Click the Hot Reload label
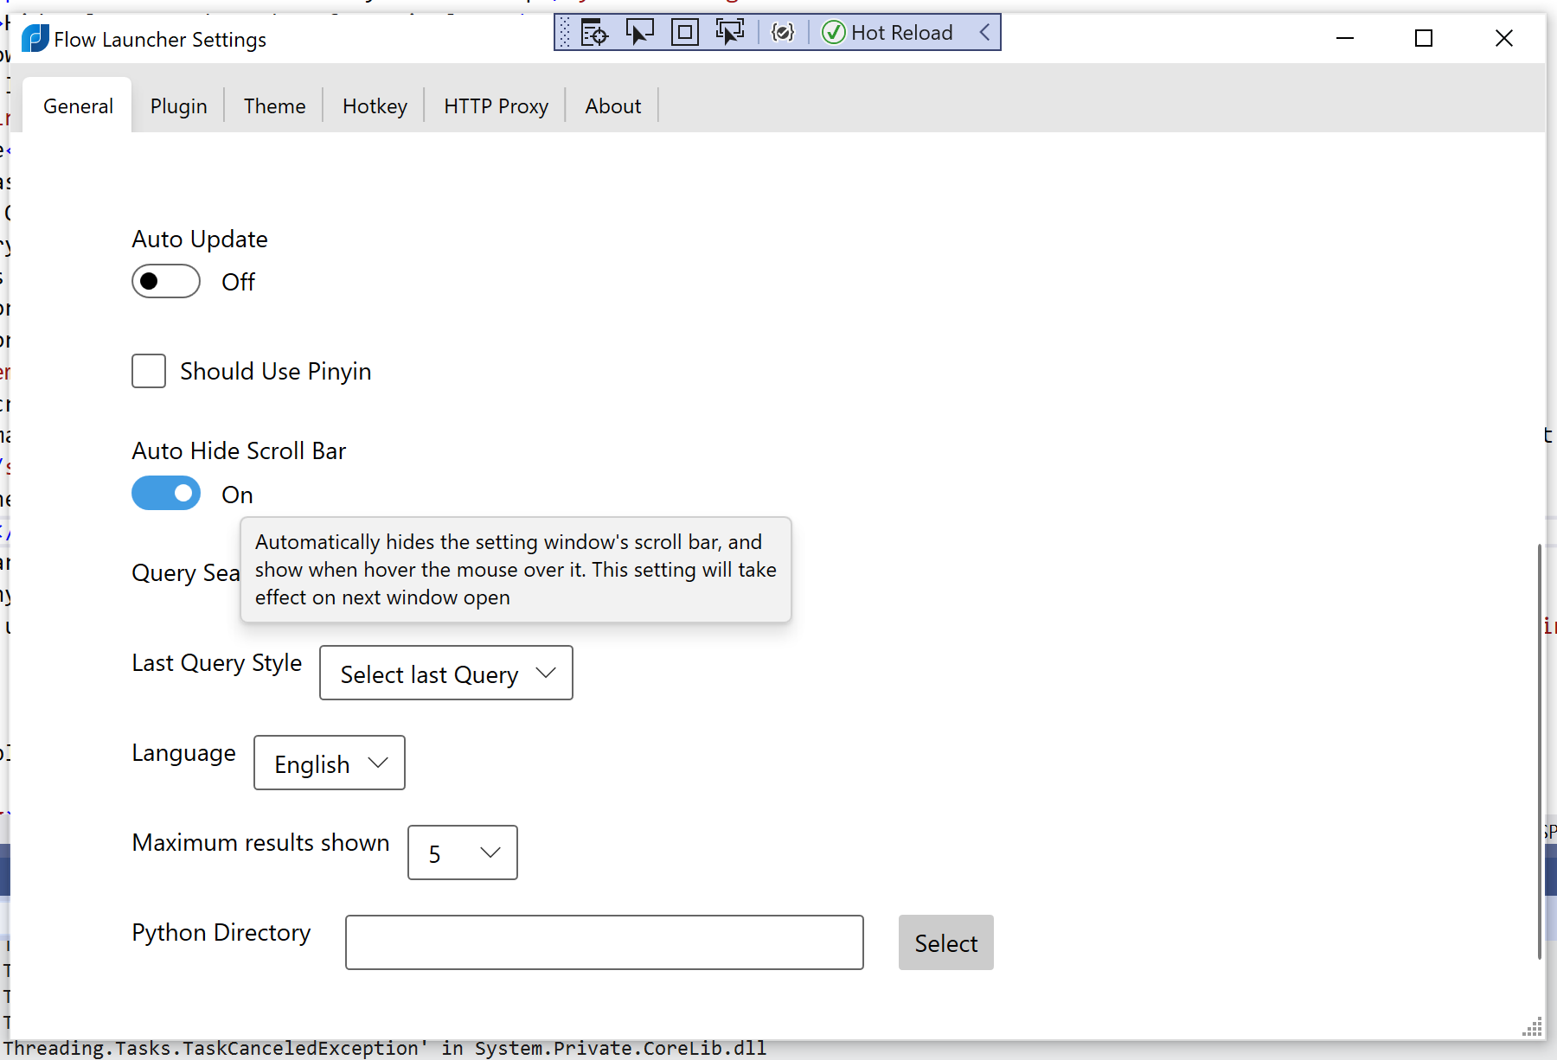The image size is (1557, 1060). coord(901,33)
